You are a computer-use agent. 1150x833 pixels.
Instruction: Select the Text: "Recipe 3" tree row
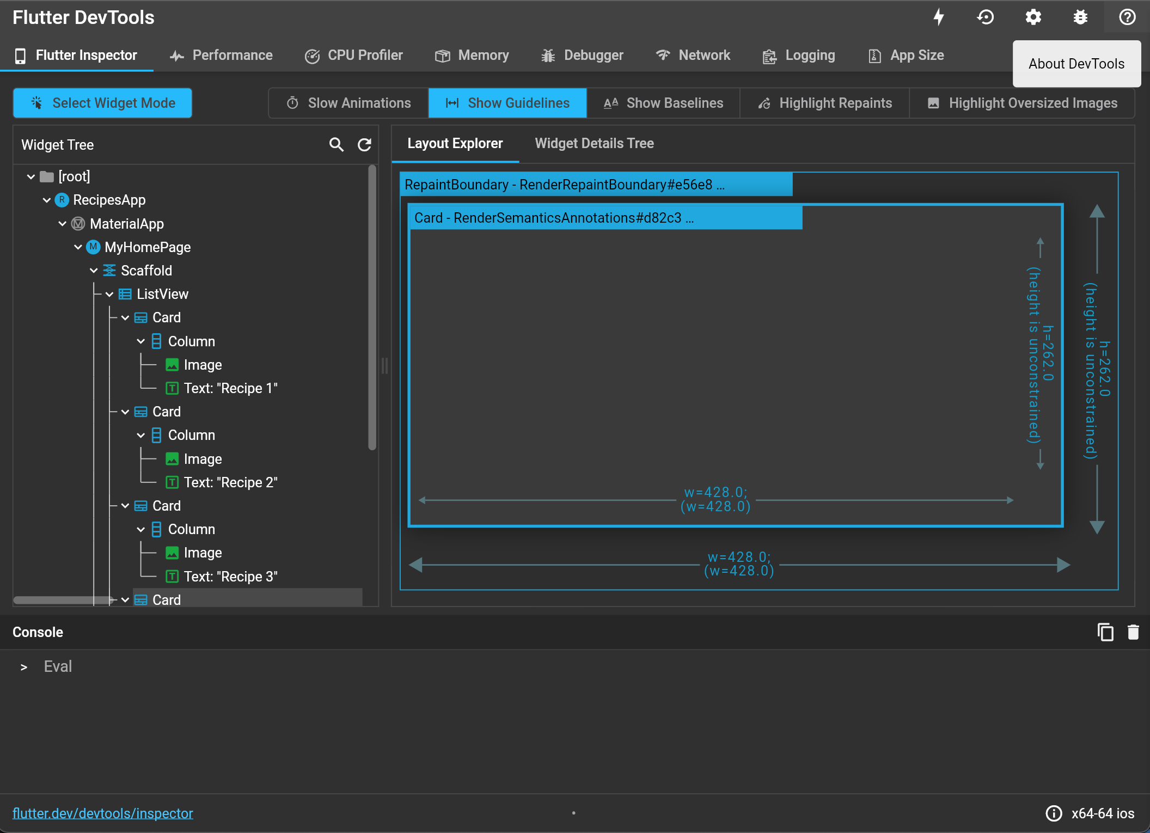coord(231,577)
